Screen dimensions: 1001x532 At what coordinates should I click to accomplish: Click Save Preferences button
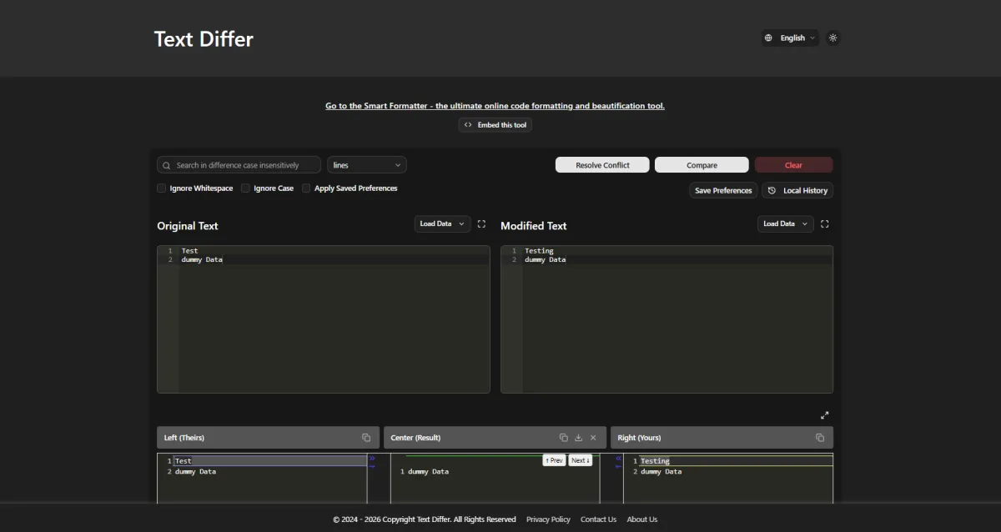click(723, 190)
